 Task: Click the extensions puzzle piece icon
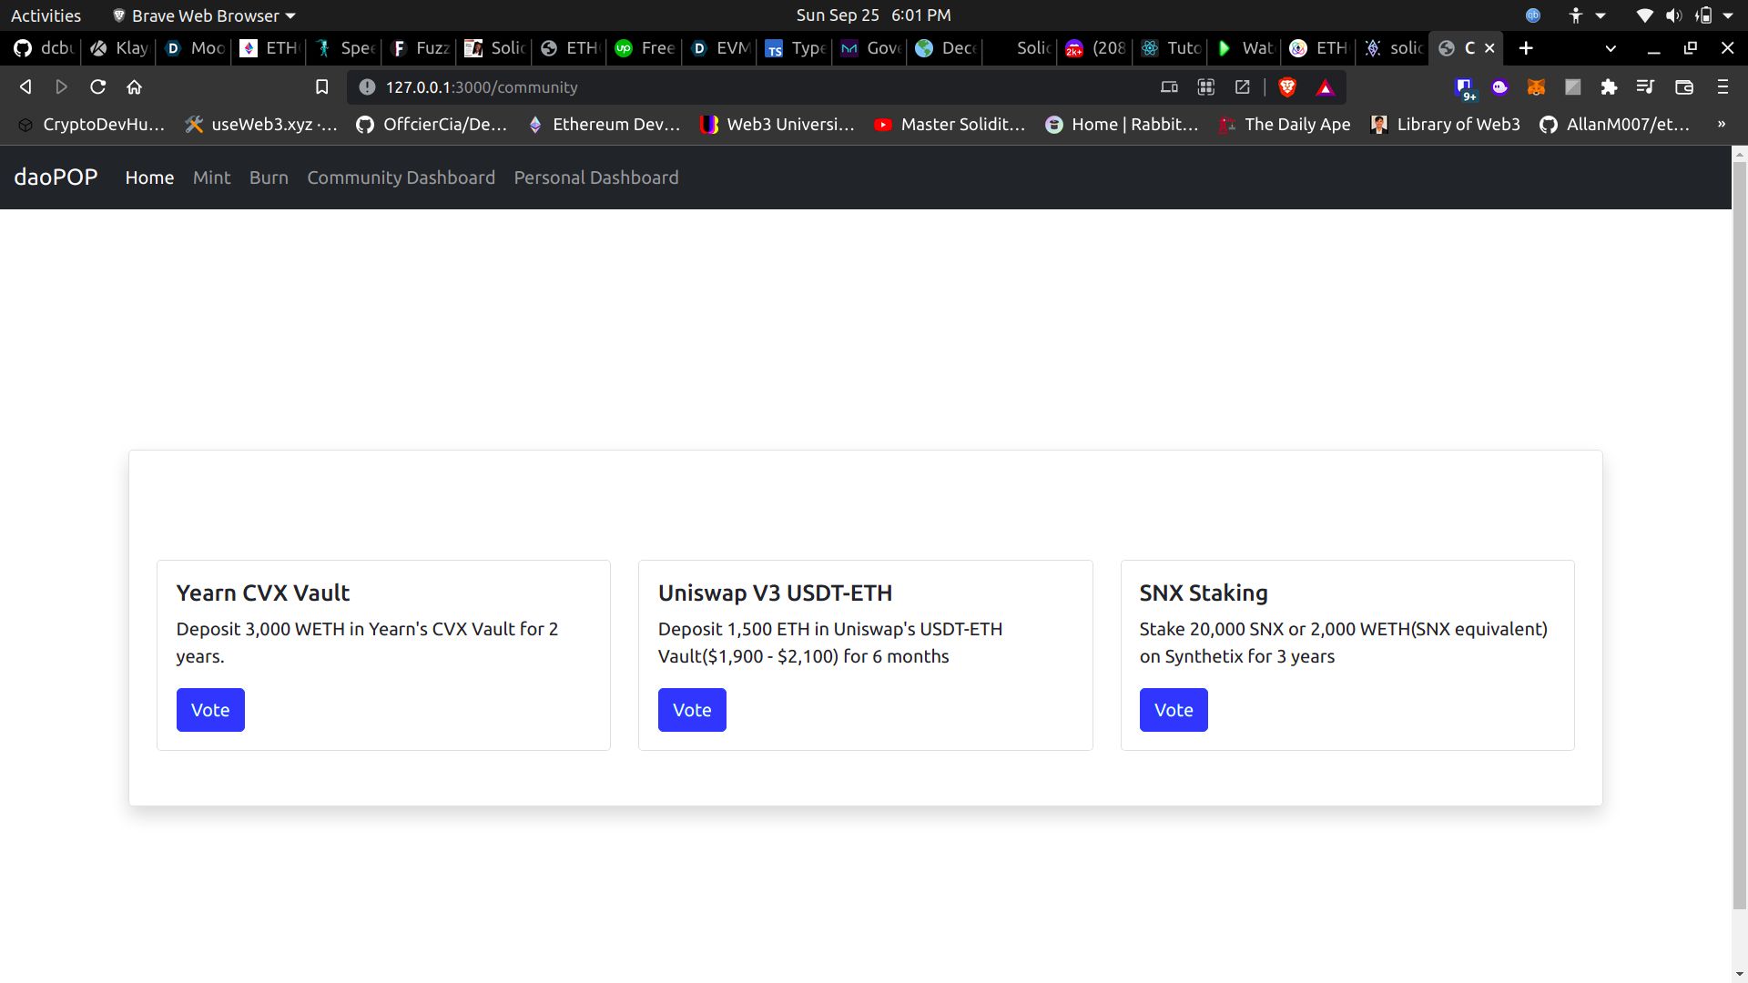pos(1610,86)
